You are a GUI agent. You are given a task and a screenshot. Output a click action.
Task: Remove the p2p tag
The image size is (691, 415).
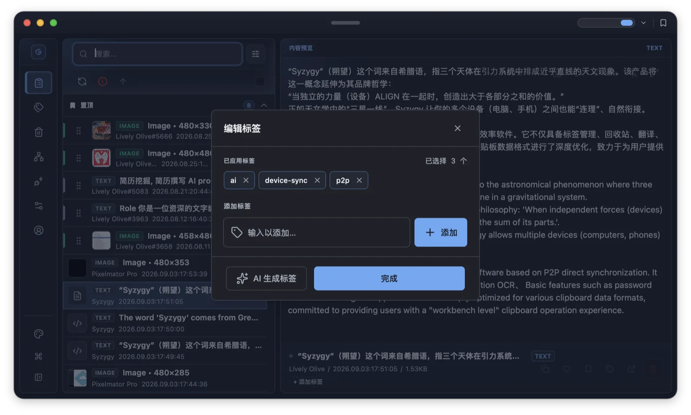(359, 180)
